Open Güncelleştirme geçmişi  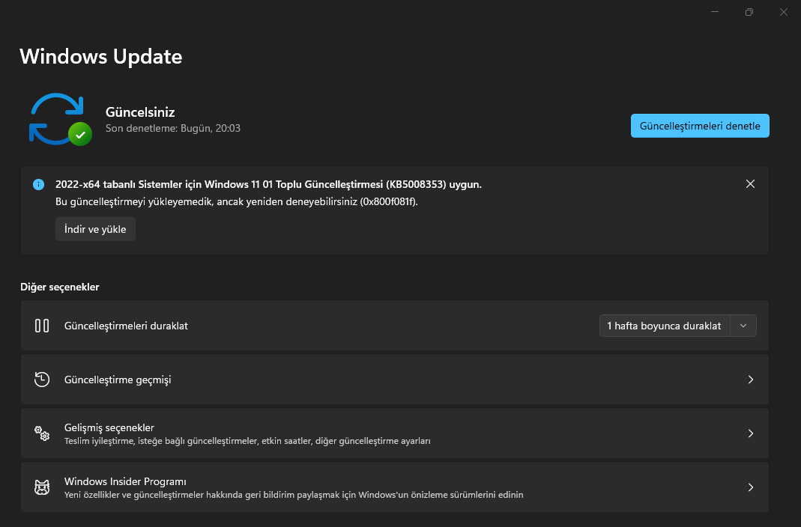(394, 380)
